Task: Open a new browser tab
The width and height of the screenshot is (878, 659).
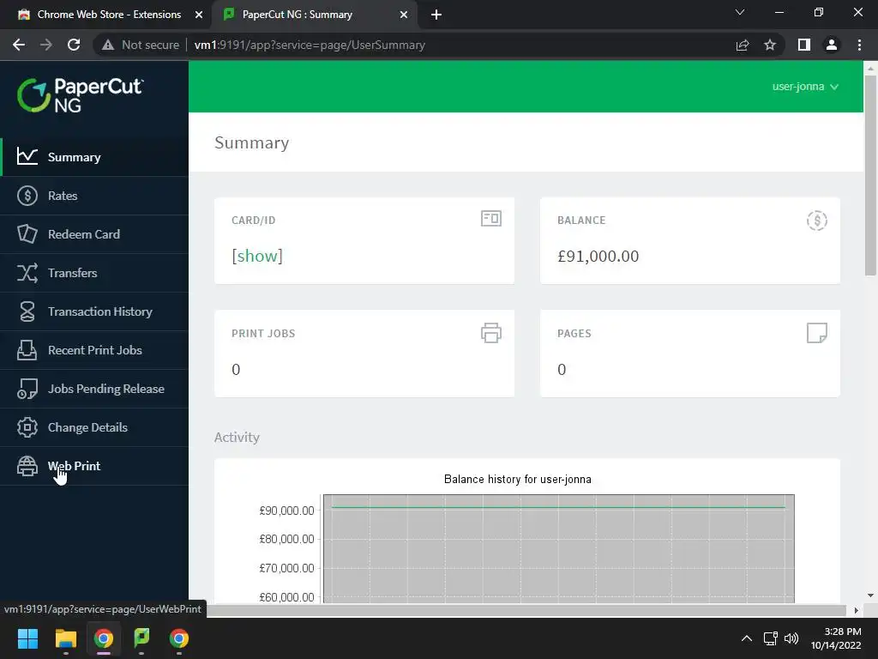Action: click(x=436, y=15)
